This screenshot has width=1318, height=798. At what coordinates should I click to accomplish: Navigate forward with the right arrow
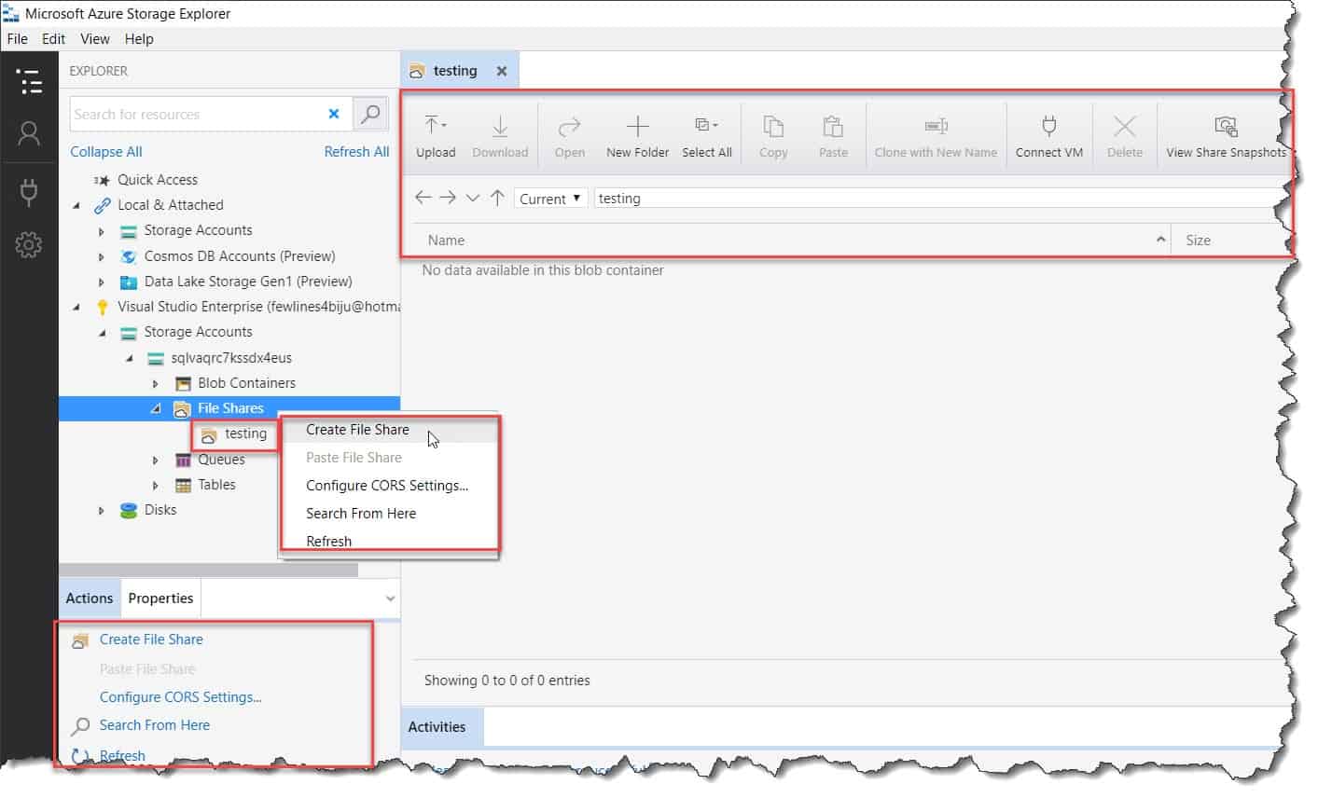point(448,198)
